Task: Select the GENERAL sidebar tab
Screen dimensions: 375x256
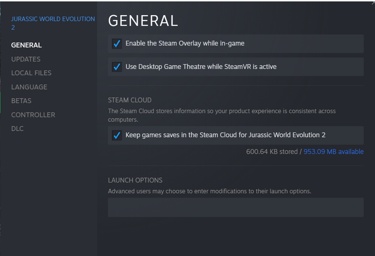Action: point(26,45)
